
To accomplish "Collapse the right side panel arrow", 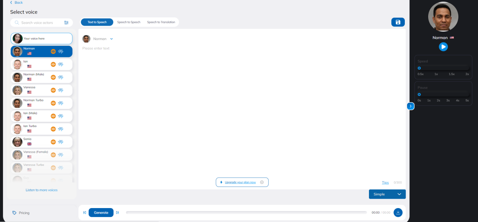I will pos(410,106).
